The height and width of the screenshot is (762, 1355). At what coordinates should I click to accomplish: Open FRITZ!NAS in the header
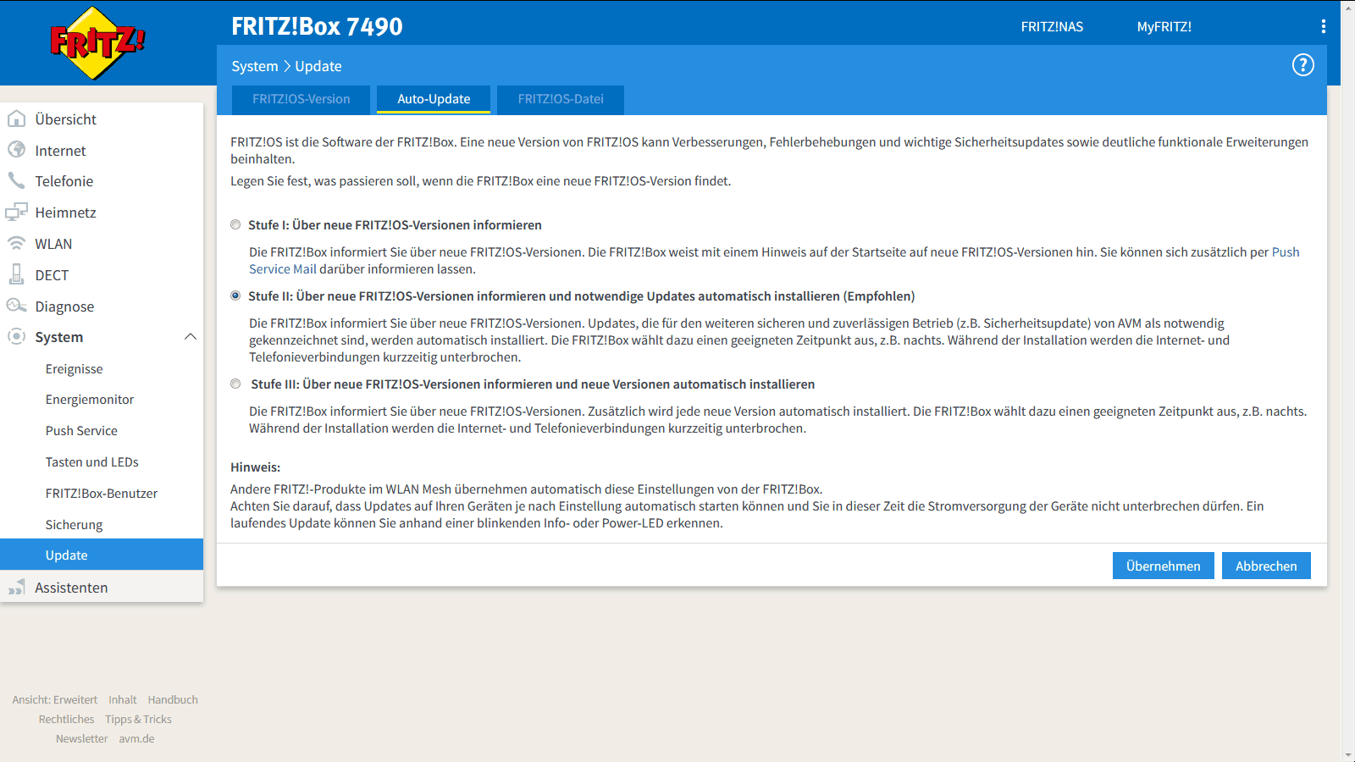tap(1052, 26)
